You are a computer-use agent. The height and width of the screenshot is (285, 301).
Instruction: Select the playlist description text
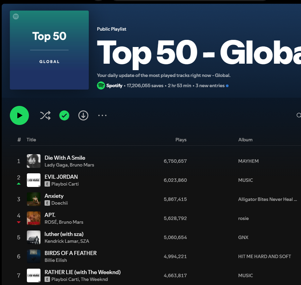coord(164,75)
